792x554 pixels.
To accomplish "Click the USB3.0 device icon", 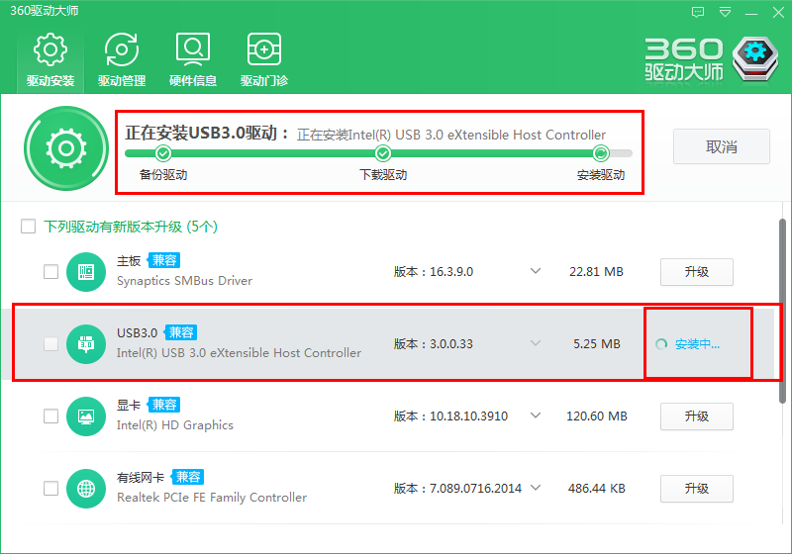I will coord(86,344).
